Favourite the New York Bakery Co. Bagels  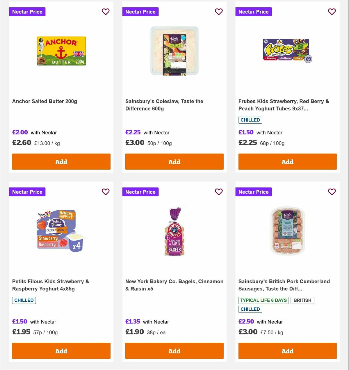[x=219, y=192]
